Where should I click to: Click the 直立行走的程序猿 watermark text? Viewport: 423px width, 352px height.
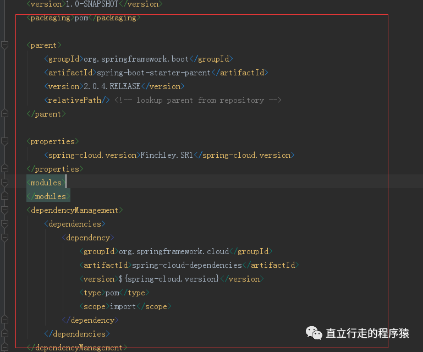[x=367, y=333]
